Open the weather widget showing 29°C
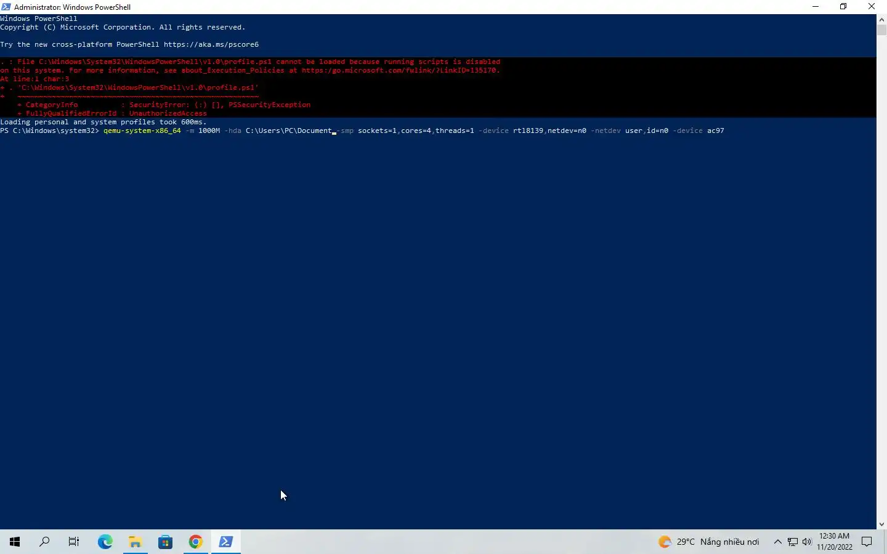This screenshot has width=887, height=554. 708,542
